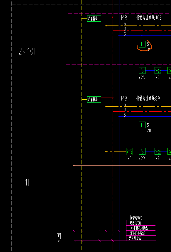
Task: Click the 报警地址点数:89 text
Action: (x=148, y=98)
